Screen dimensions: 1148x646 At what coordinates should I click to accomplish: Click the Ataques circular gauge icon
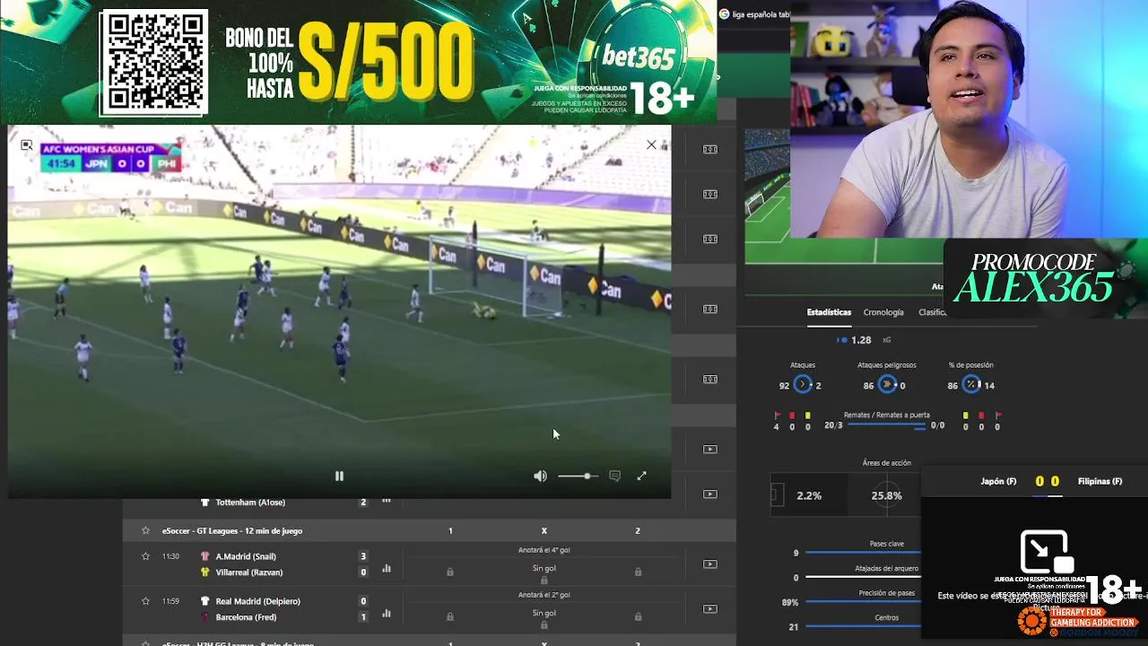tap(803, 385)
